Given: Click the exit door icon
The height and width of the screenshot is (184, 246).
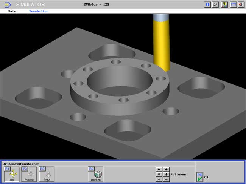Looking at the screenshot, I should (x=241, y=5).
